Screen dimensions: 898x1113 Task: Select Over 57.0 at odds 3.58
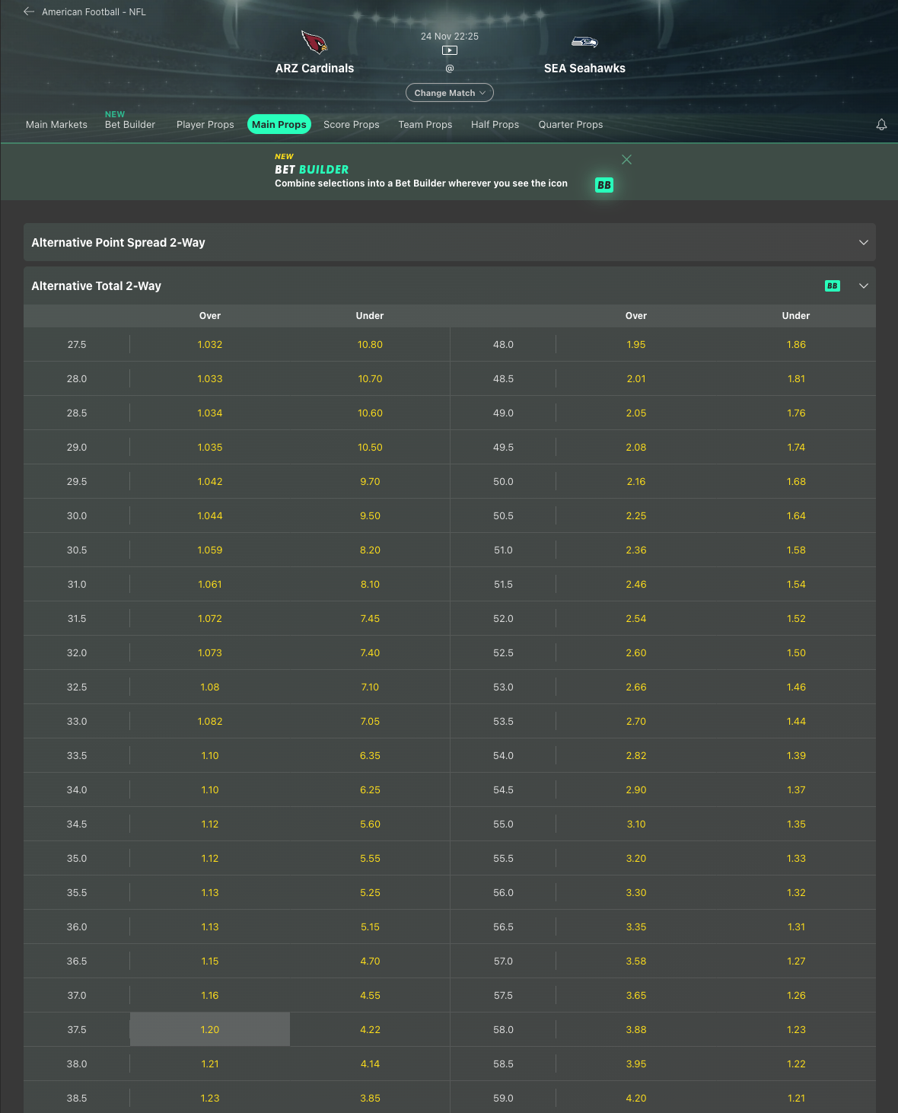[636, 961]
